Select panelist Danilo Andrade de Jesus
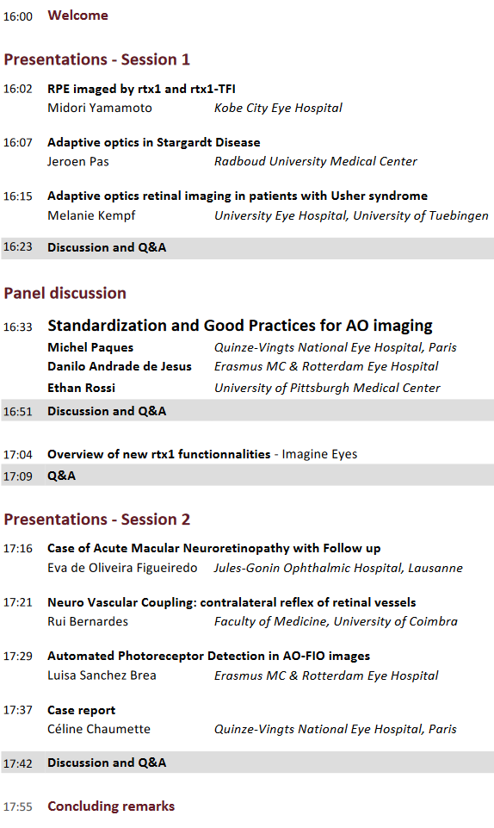 pyautogui.click(x=119, y=366)
